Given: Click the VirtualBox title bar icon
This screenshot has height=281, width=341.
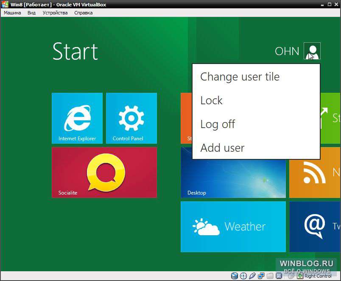Looking at the screenshot, I should coord(5,4).
